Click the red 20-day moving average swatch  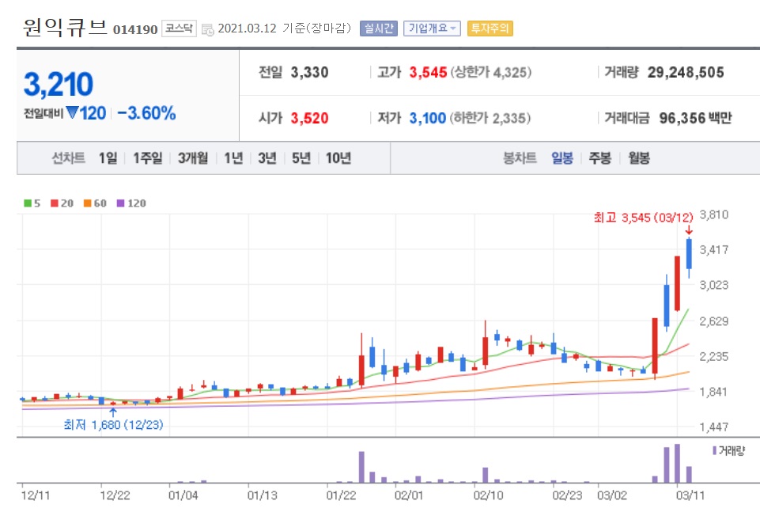(55, 203)
